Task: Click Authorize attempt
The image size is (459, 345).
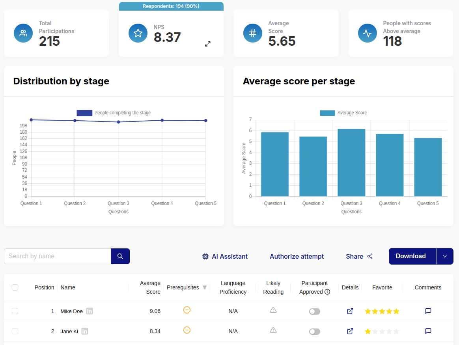Action: click(x=297, y=256)
